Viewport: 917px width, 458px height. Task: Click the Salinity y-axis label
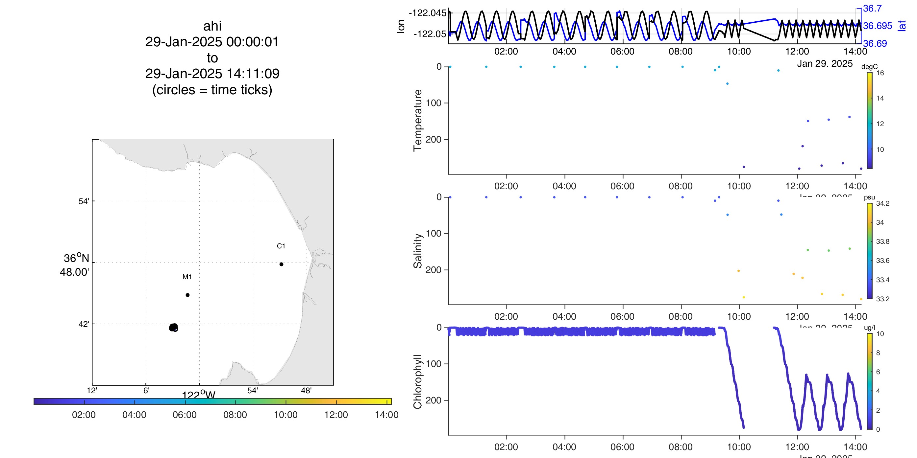[x=418, y=251]
